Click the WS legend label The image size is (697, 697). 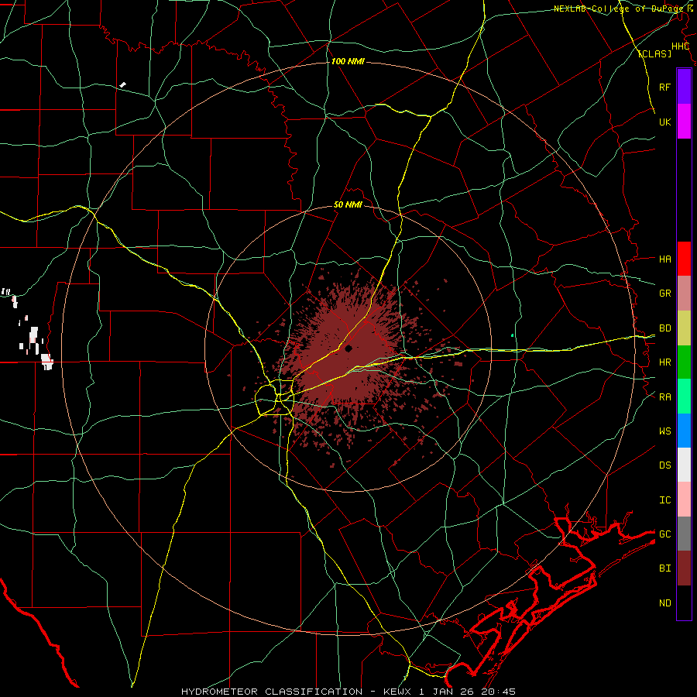tap(664, 431)
